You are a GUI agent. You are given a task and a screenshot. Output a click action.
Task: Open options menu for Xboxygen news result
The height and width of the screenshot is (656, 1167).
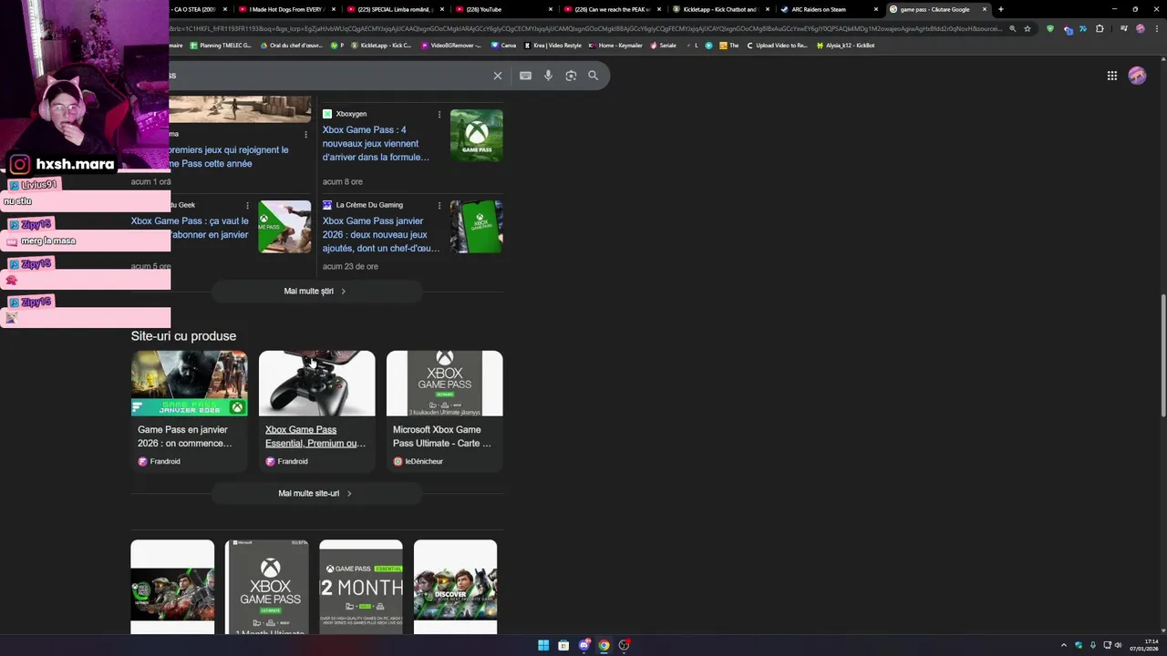439,114
